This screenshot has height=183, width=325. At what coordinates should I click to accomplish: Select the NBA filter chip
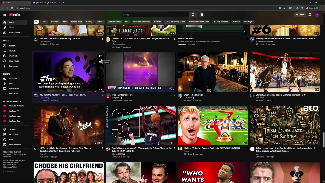(x=65, y=22)
